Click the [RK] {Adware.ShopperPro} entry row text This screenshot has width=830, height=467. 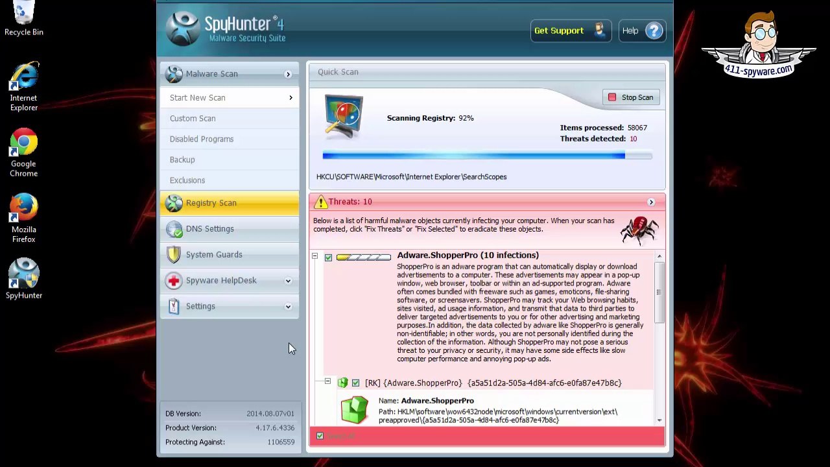[x=493, y=383]
